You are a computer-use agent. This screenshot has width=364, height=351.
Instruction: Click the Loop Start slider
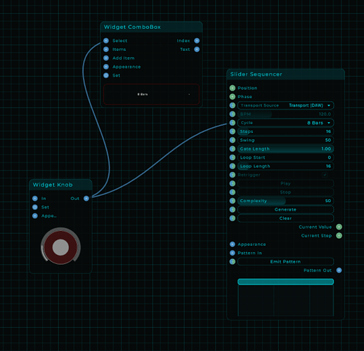(285, 157)
